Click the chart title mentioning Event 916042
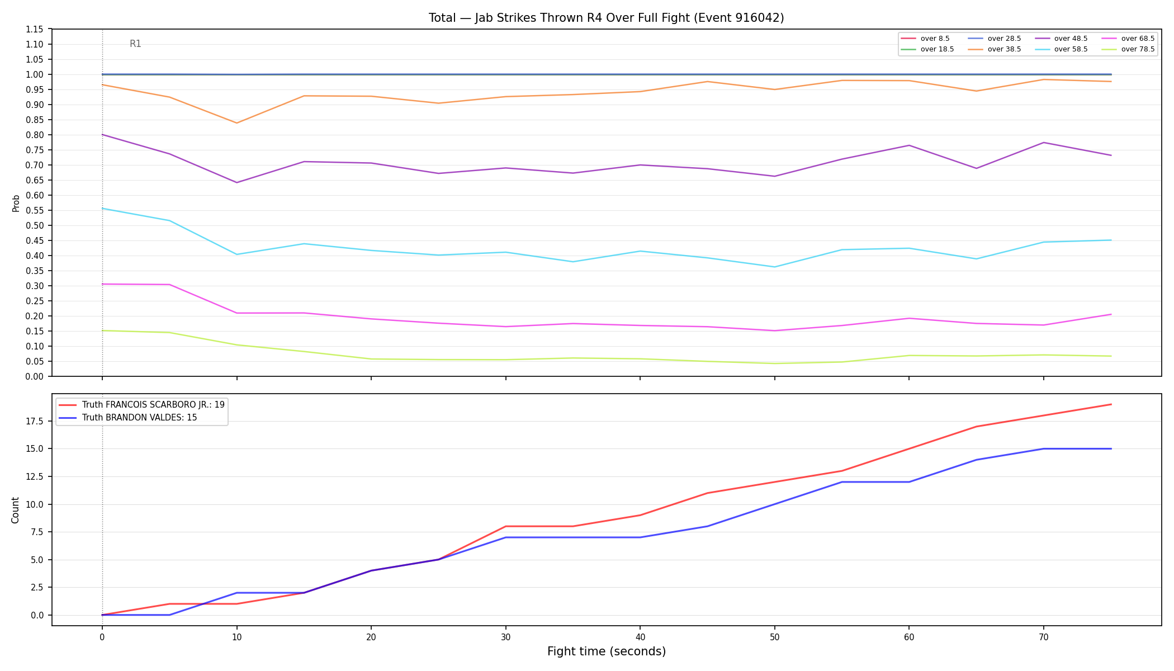Screen dimensions: 1174x671 click(x=606, y=18)
